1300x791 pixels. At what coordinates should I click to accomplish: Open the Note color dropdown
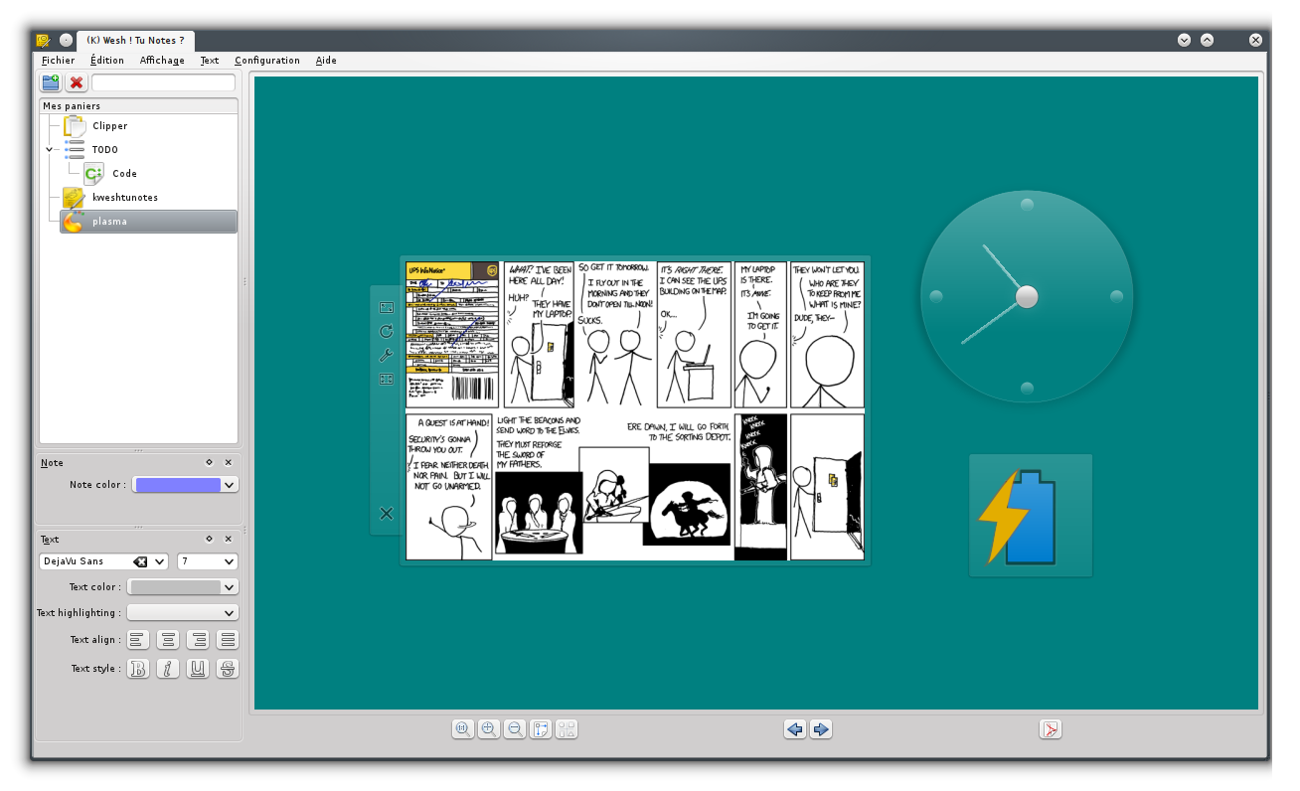pos(185,485)
